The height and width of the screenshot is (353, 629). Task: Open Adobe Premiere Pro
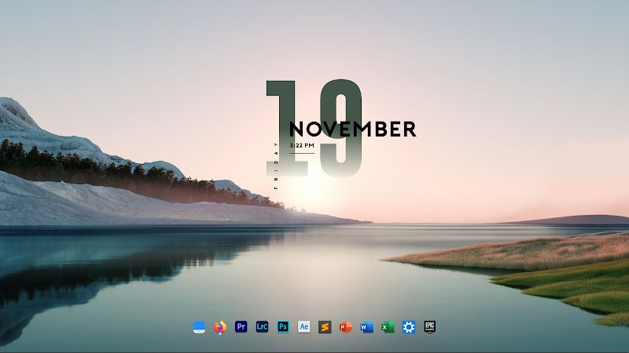(x=241, y=326)
